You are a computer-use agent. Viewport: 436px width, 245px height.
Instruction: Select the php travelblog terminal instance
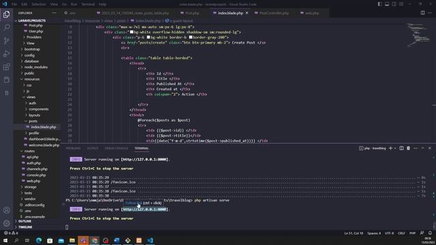[373, 148]
